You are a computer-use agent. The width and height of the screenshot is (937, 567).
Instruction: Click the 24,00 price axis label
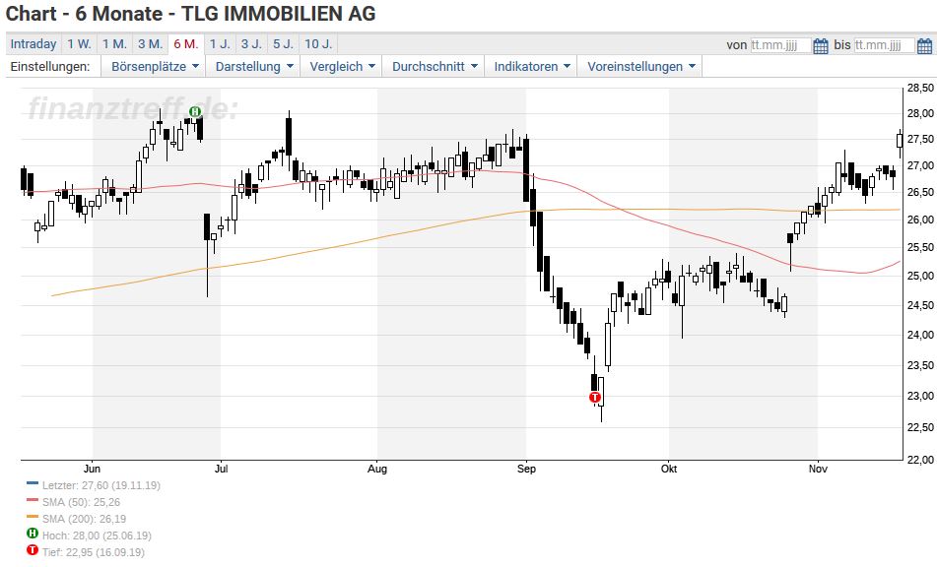coord(920,335)
